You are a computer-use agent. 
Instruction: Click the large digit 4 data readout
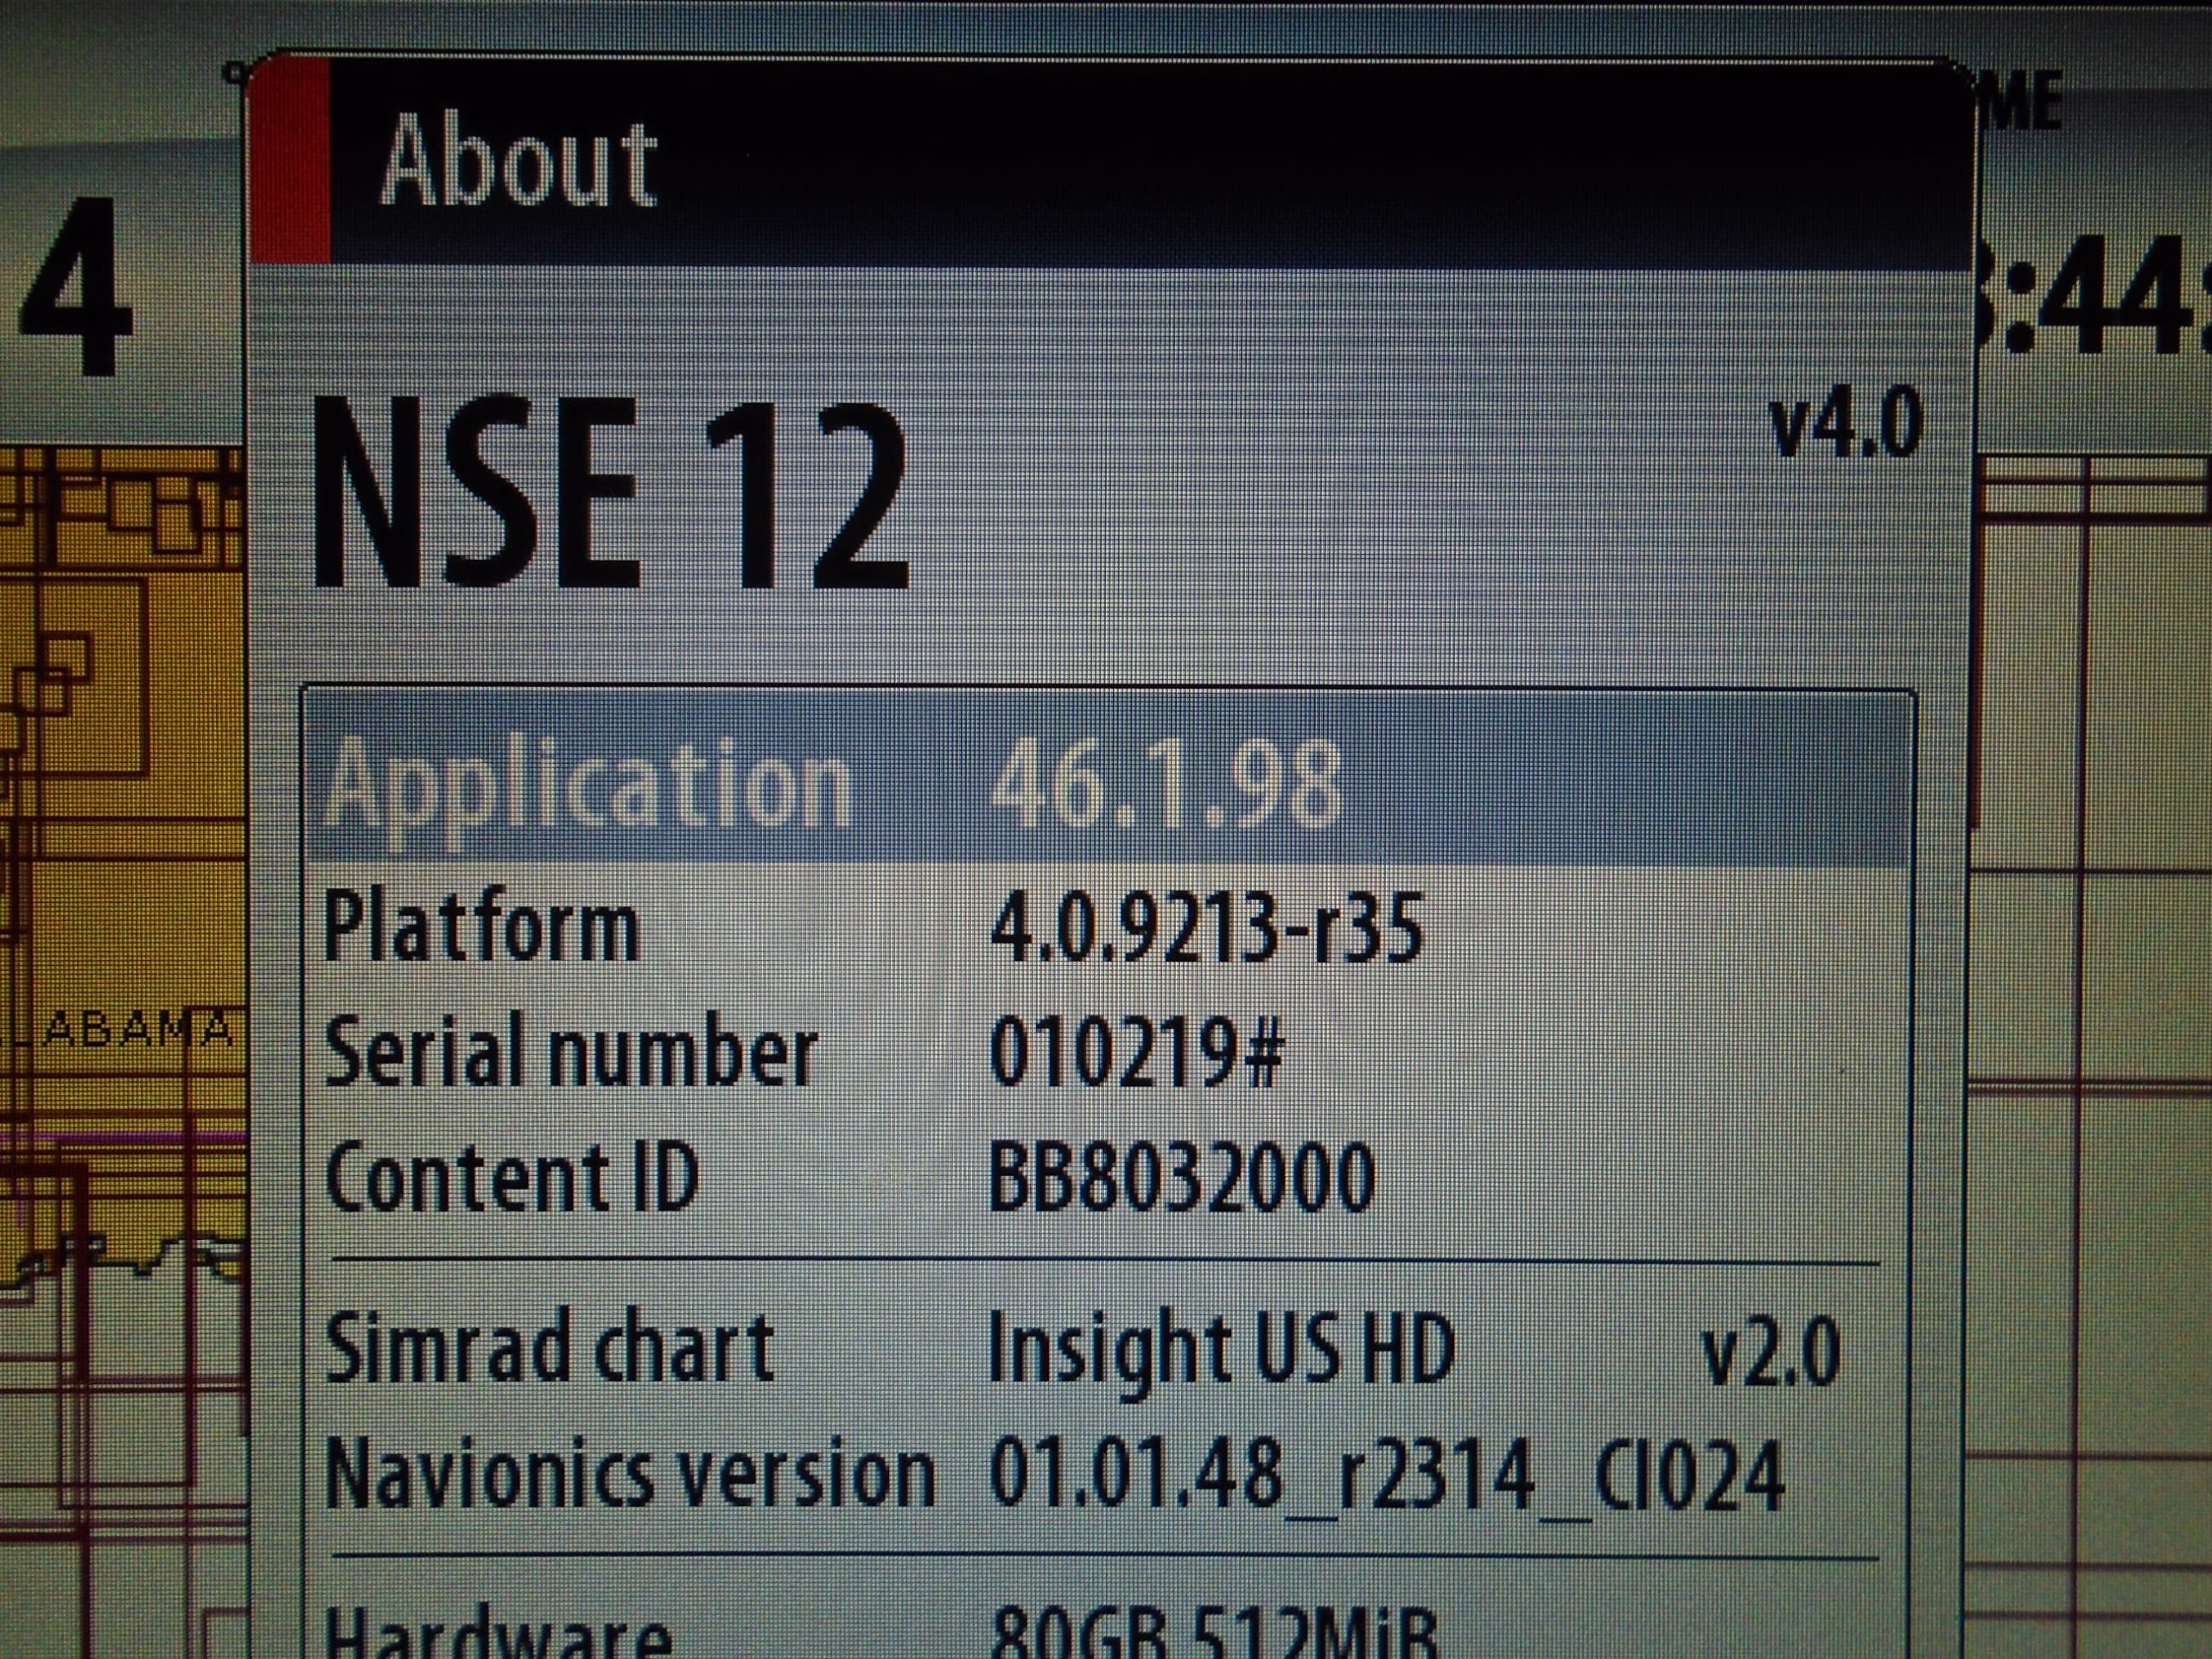(x=75, y=285)
